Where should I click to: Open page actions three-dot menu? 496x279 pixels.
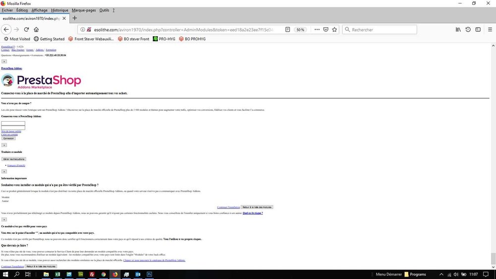tap(317, 29)
